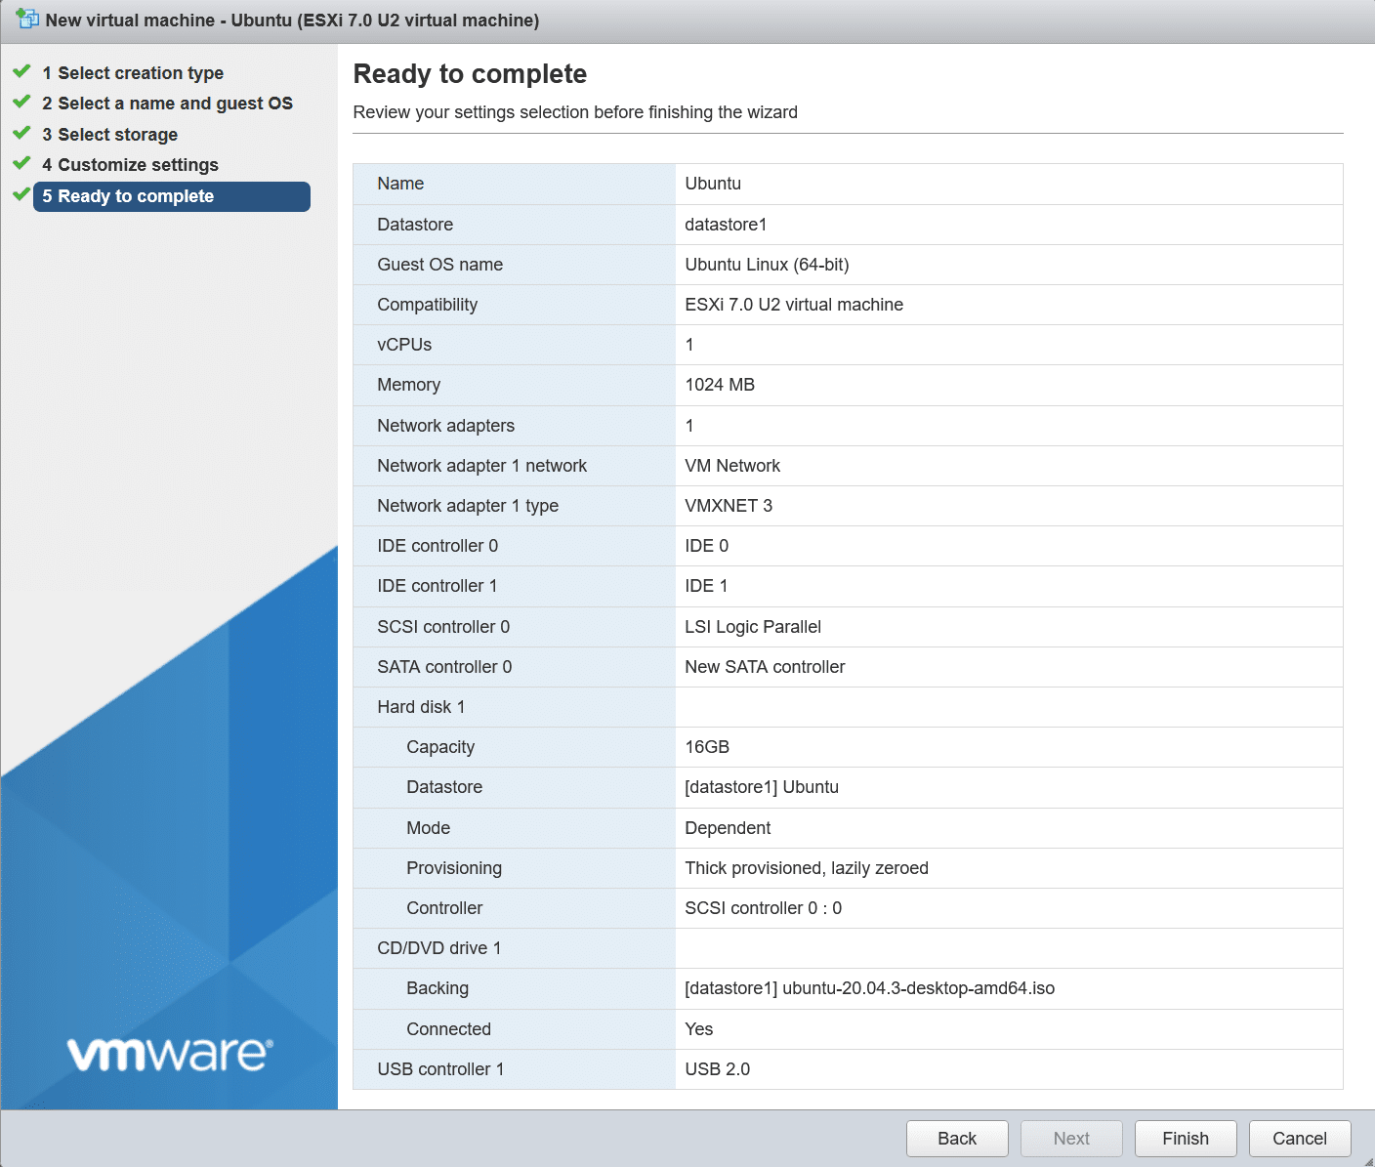Click the Ready to complete heading
Viewport: 1375px width, 1167px height.
470,74
